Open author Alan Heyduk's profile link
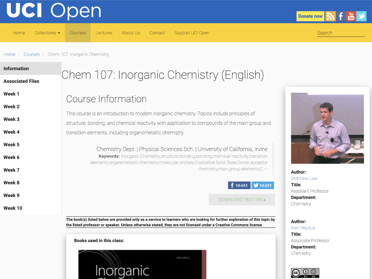Screen dimensions: 372x279 (303, 228)
